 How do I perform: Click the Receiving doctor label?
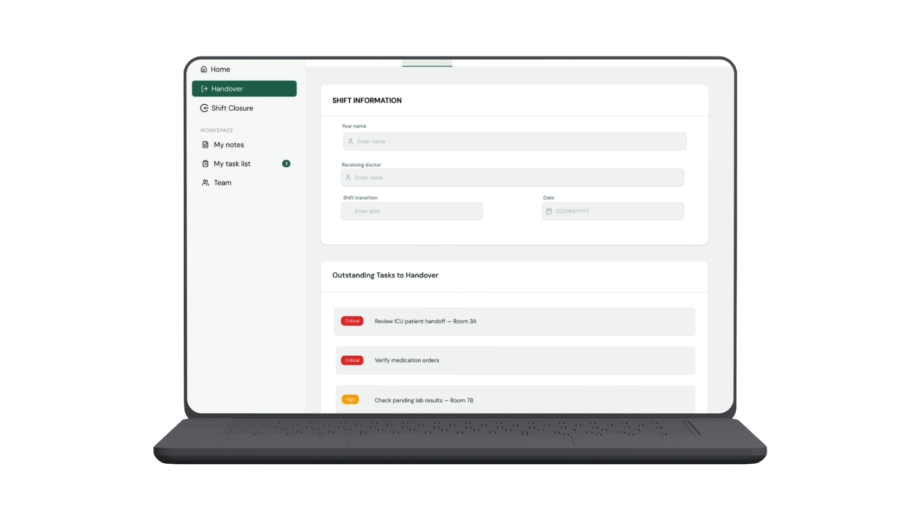[x=361, y=165]
